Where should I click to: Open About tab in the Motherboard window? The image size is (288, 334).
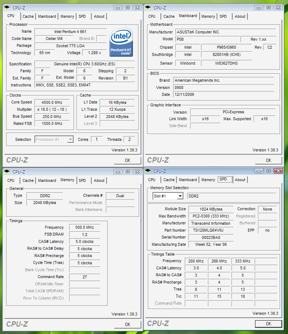tap(240, 16)
